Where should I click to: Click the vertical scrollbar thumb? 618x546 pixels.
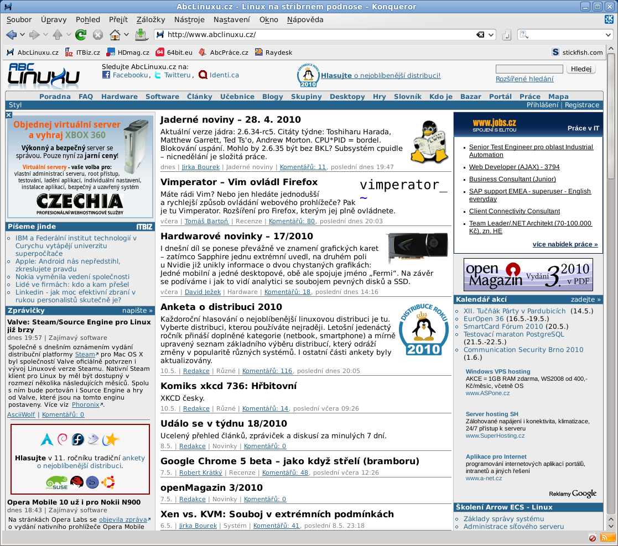pyautogui.click(x=611, y=116)
